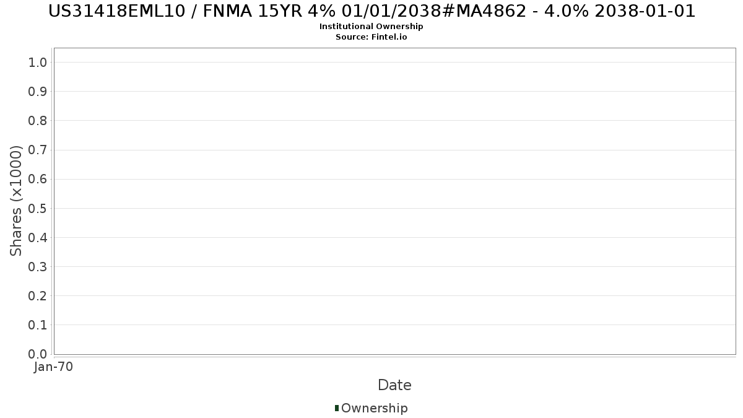Click the center of the empty plot area
Screen dimensions: 743x418
pyautogui.click(x=394, y=201)
